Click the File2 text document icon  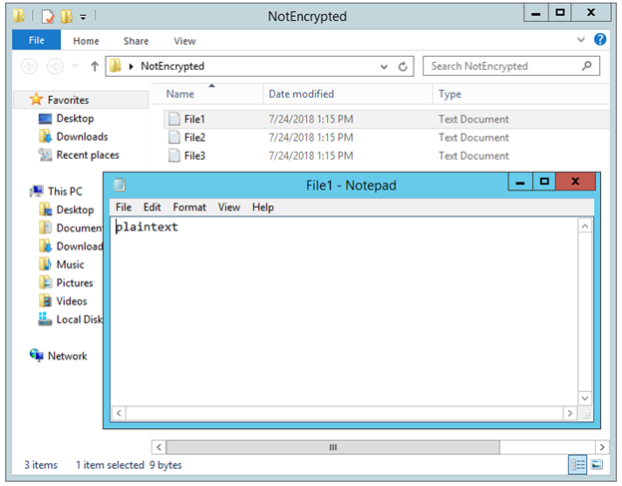tap(174, 137)
